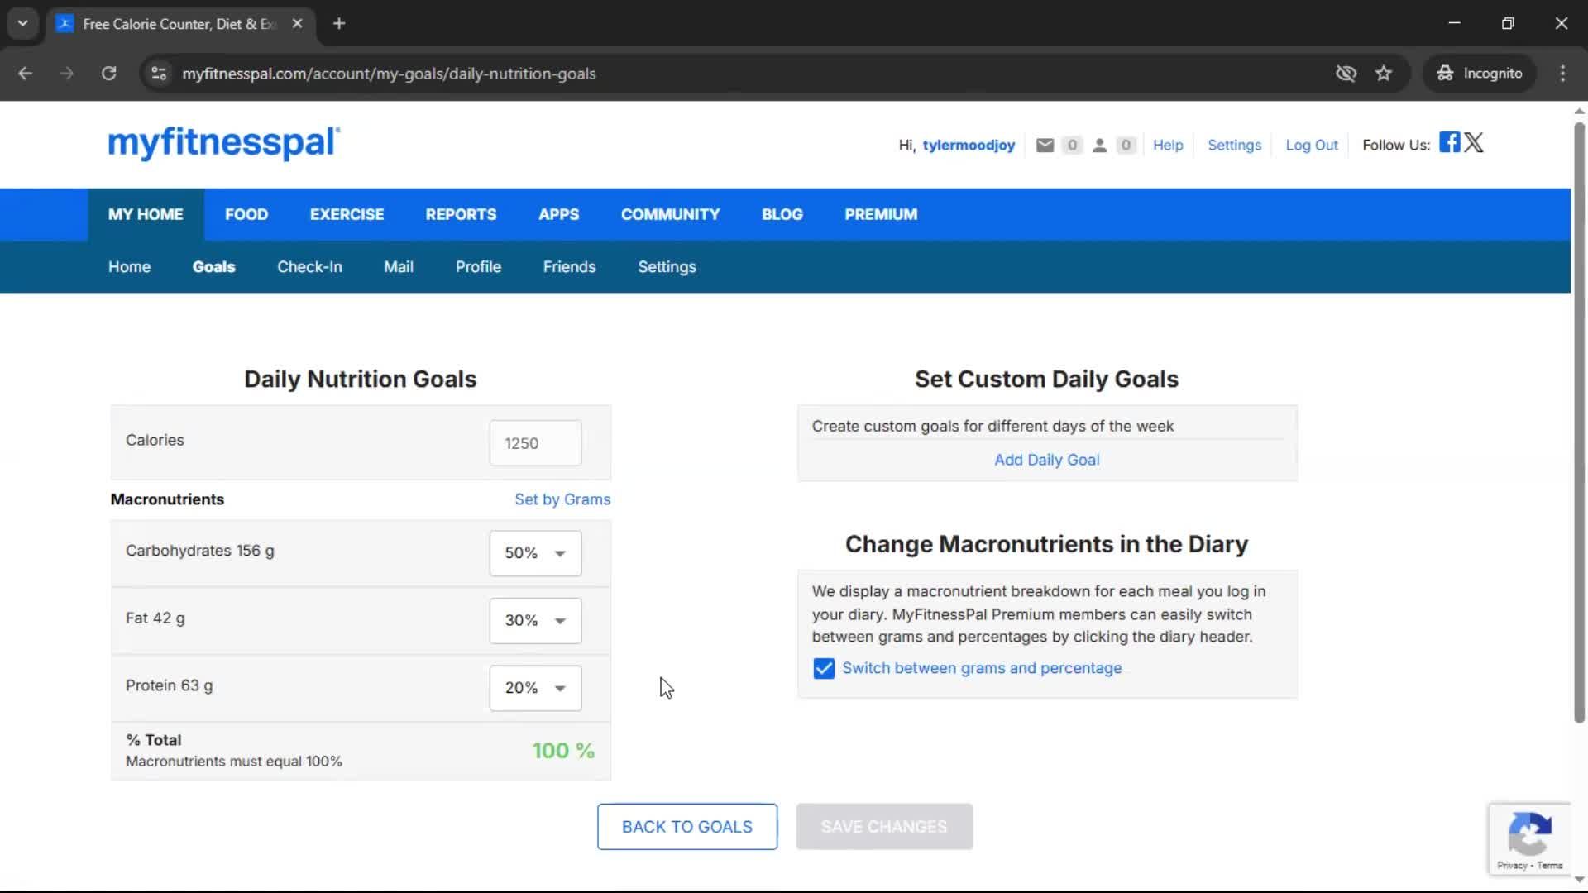Open new browser tab with plus icon

(338, 23)
